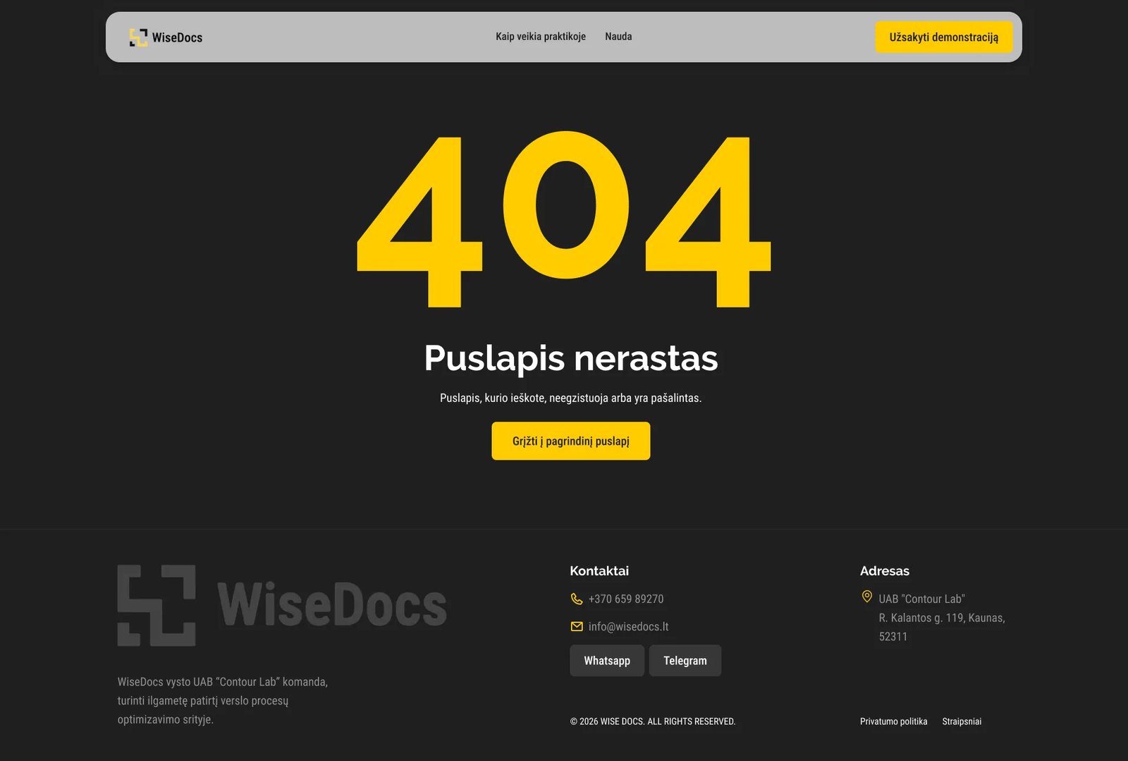This screenshot has height=761, width=1128.
Task: Click the location pin icon by address
Action: [x=867, y=597]
